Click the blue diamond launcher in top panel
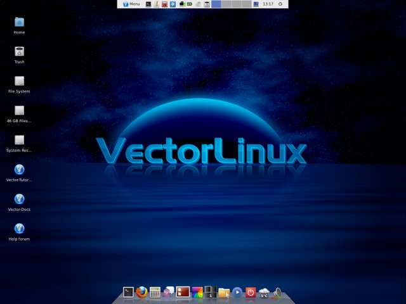This screenshot has height=304, width=406. tap(173, 4)
